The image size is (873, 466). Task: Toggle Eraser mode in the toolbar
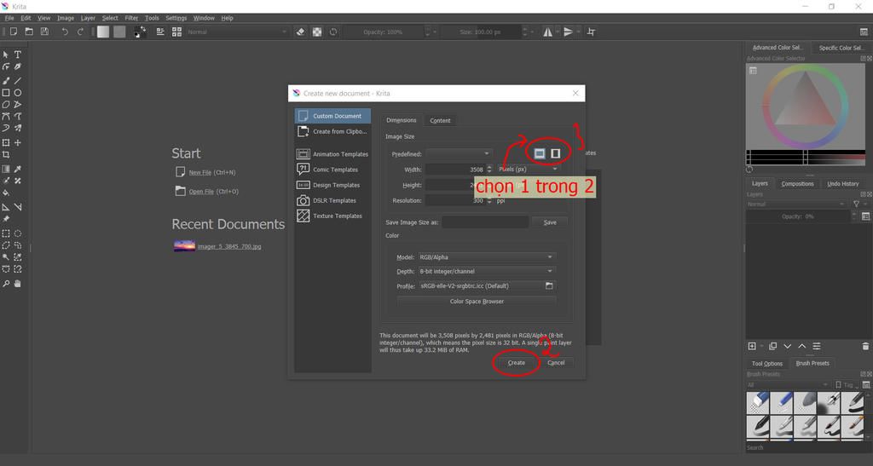[x=301, y=32]
